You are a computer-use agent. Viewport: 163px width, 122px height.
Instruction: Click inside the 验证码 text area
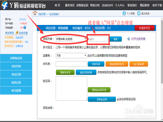(71, 88)
